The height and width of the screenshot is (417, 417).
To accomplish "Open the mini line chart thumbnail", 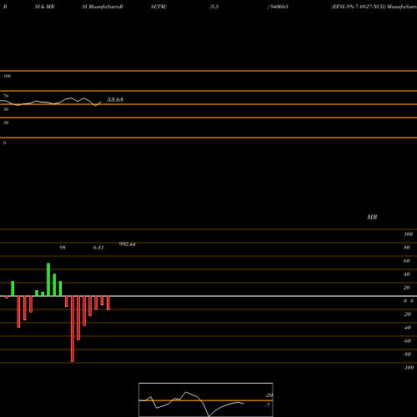I will pos(206,399).
